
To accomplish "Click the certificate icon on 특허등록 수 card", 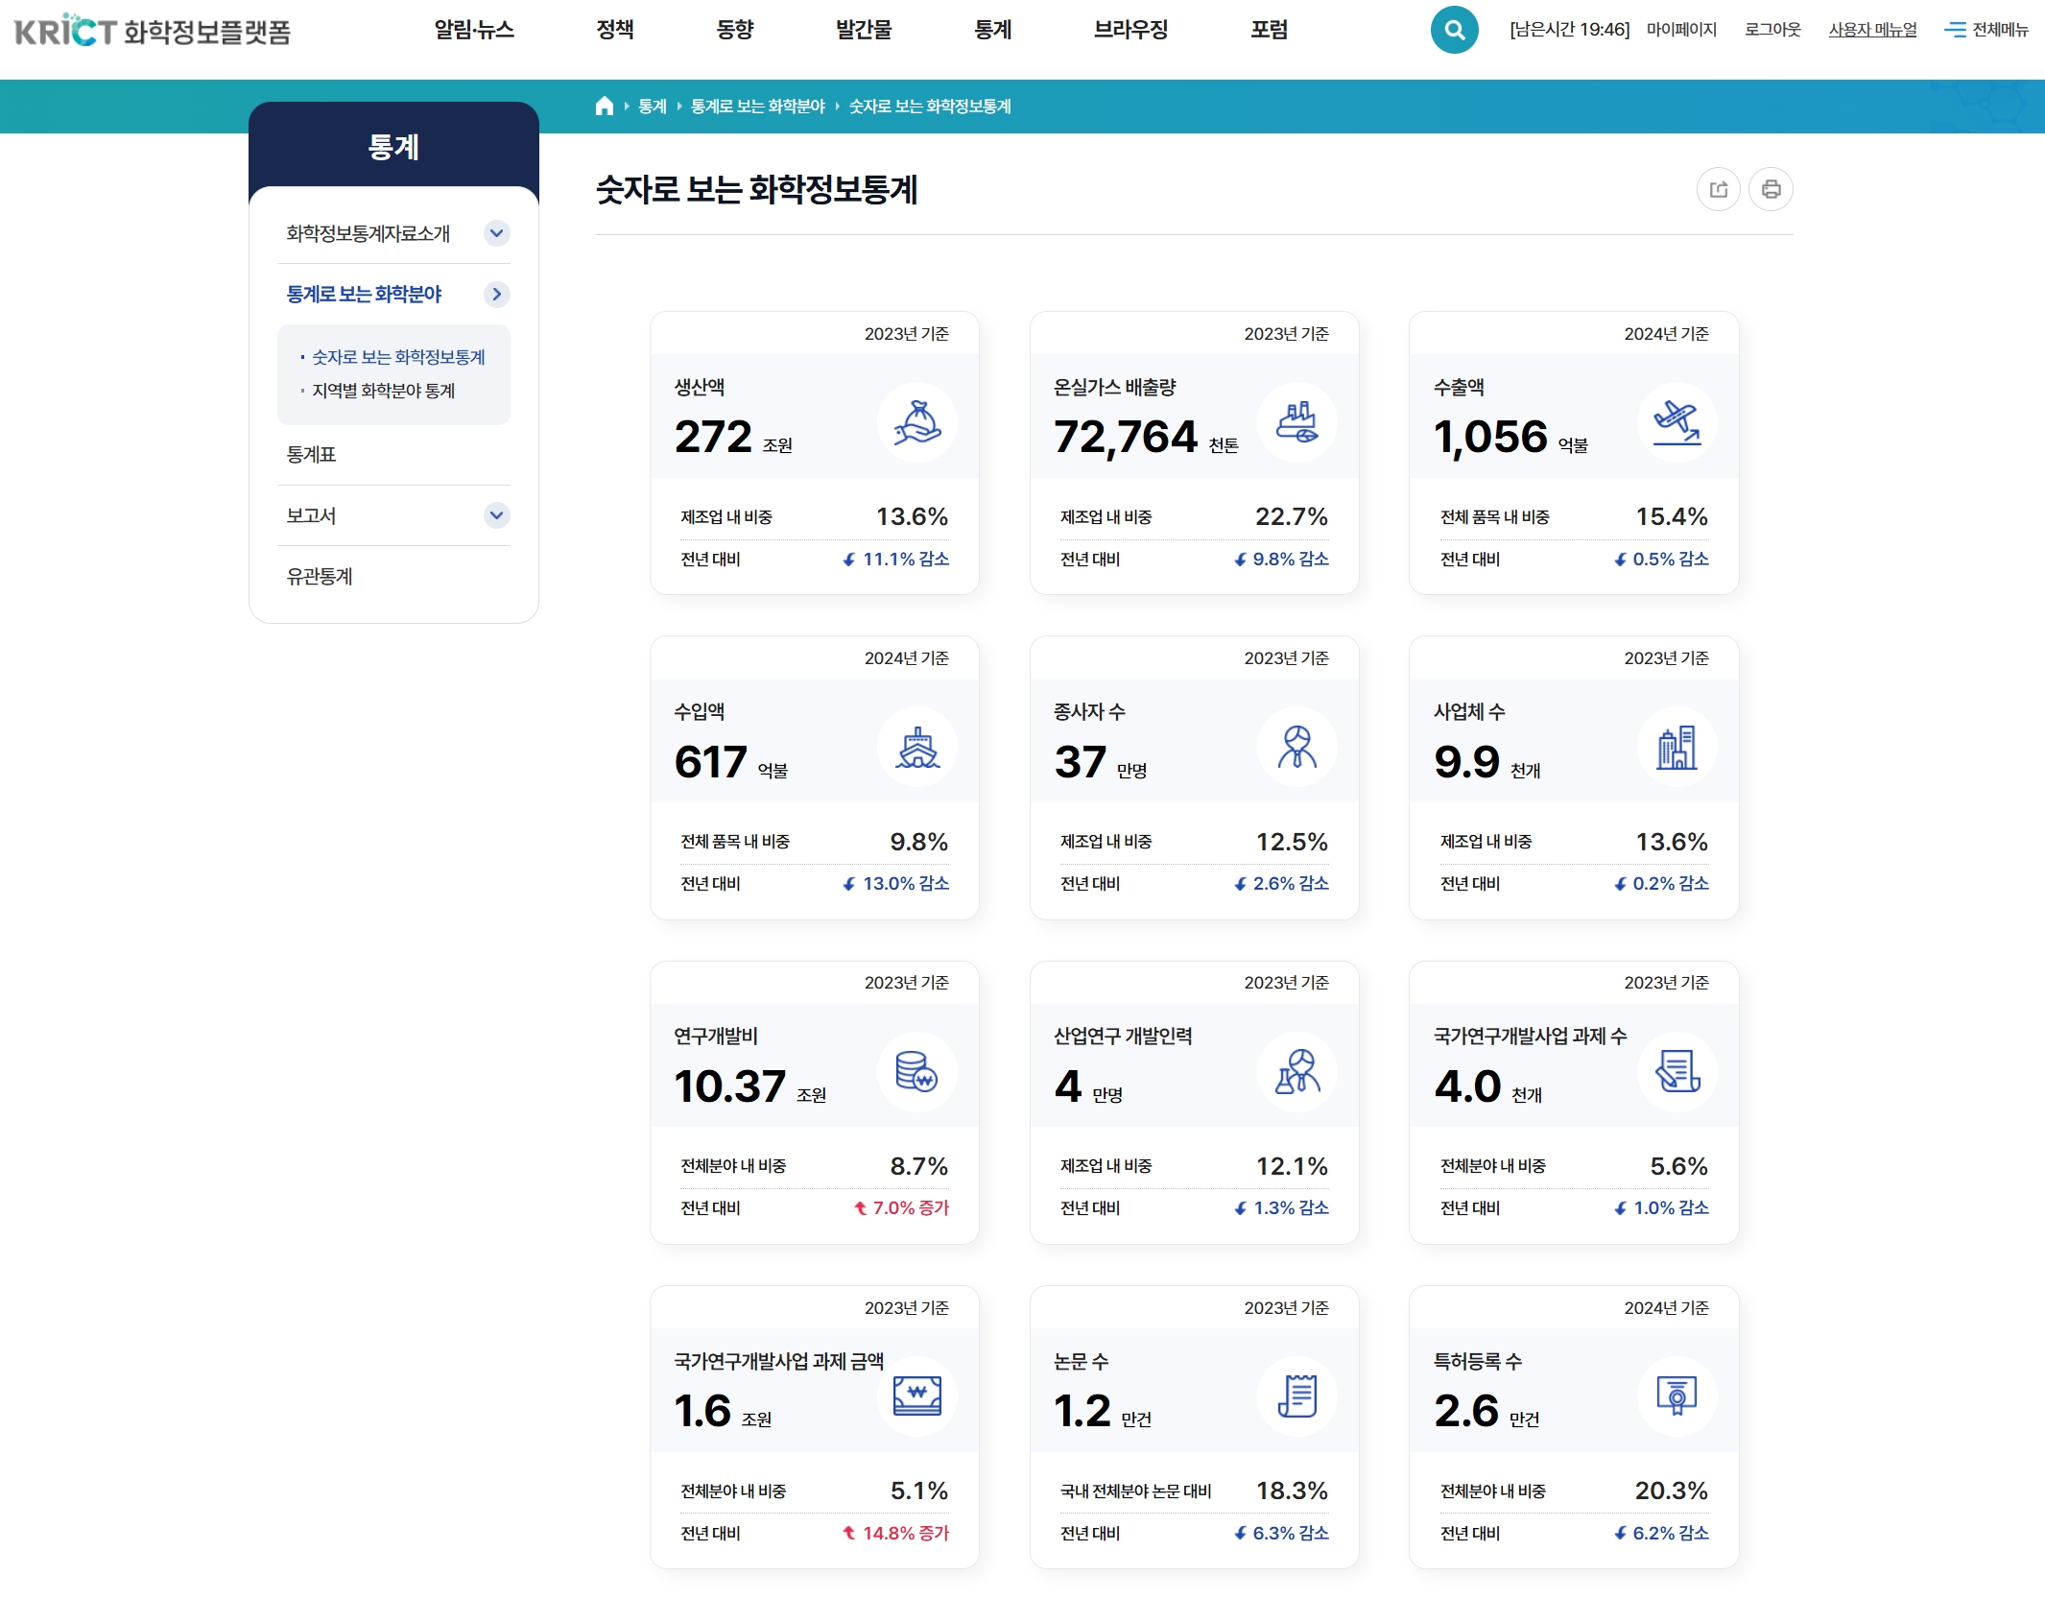I will point(1676,1395).
